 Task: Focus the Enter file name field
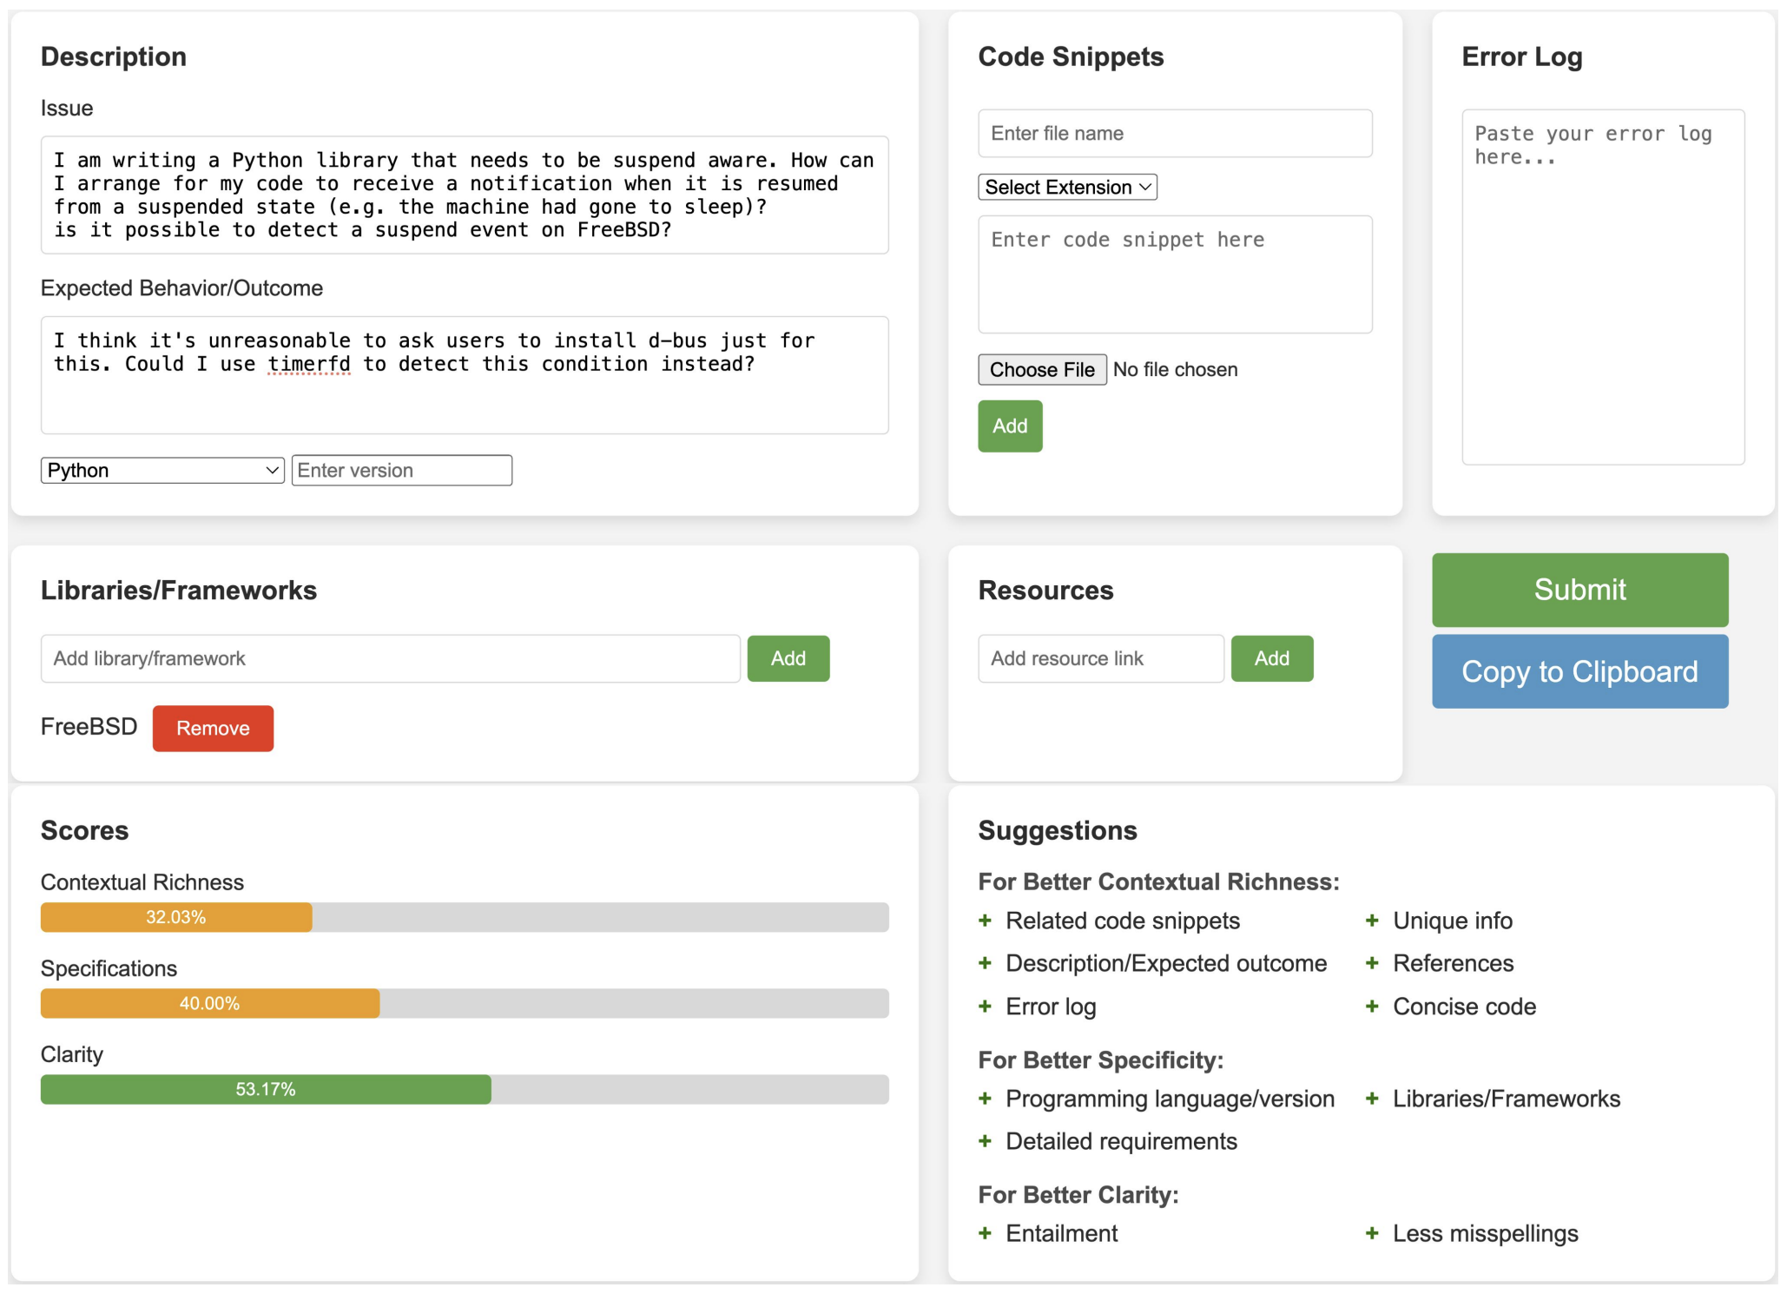pos(1175,134)
